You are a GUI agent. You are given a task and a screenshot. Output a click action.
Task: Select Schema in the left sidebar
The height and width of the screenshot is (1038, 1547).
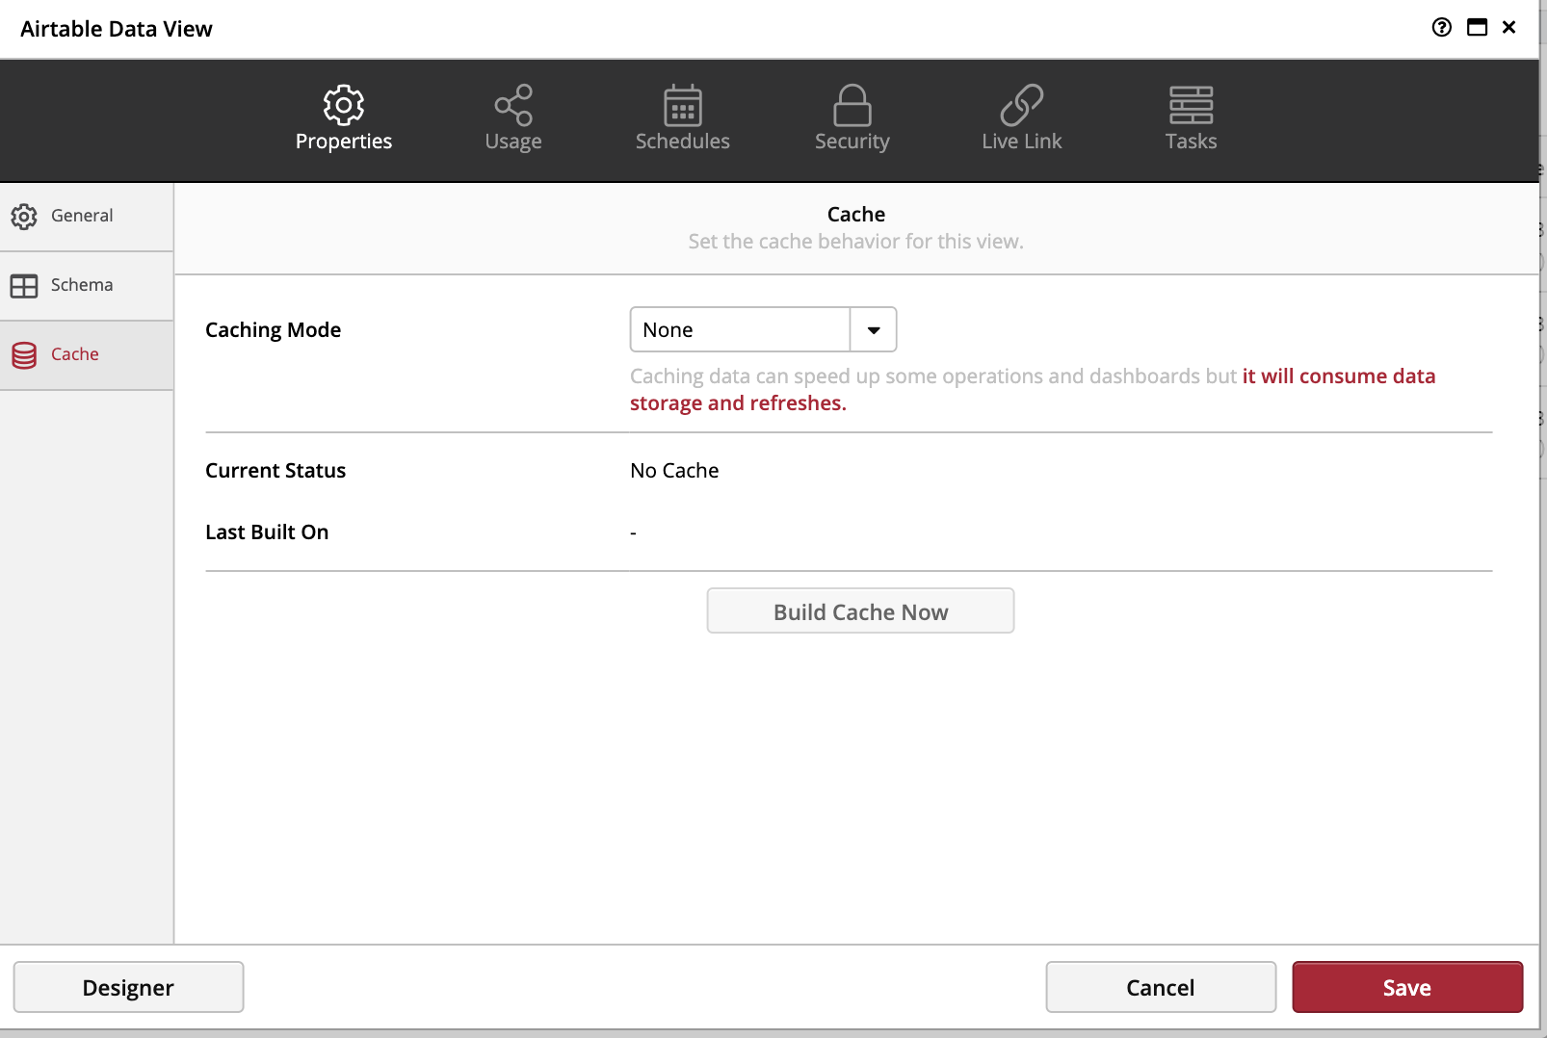coord(87,286)
